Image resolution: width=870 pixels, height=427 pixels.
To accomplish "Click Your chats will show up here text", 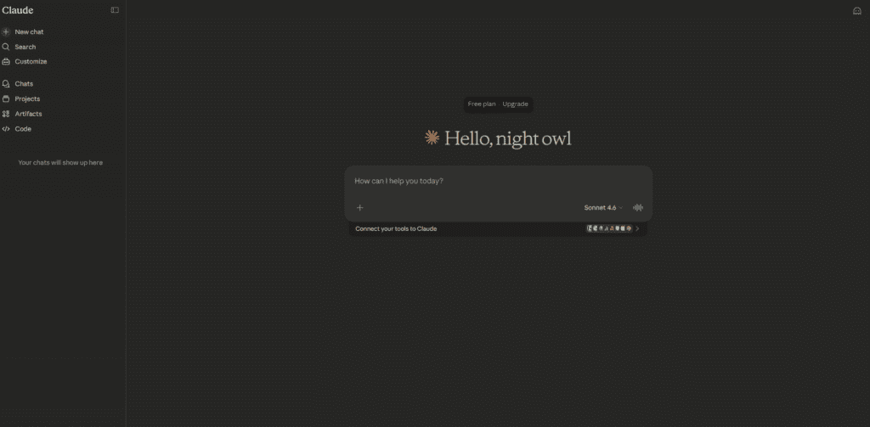I will tap(60, 162).
